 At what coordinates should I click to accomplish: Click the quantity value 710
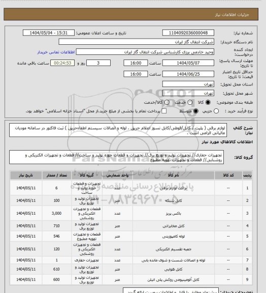56,226
